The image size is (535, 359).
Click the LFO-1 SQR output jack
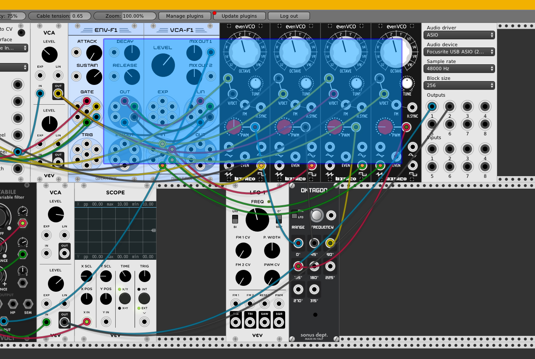[x=279, y=322]
